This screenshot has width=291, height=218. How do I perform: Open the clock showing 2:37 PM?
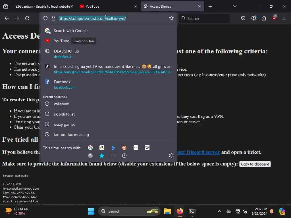tap(259, 211)
